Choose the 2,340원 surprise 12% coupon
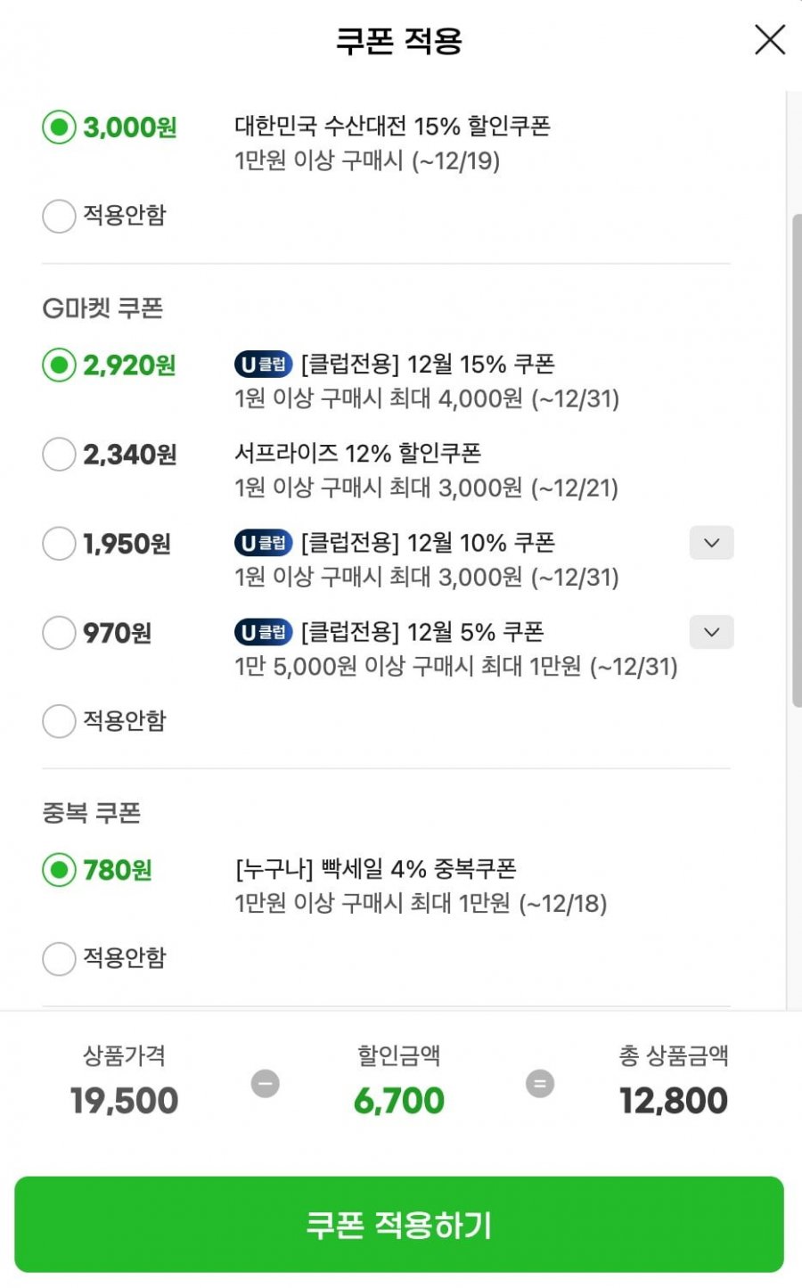 tap(59, 455)
